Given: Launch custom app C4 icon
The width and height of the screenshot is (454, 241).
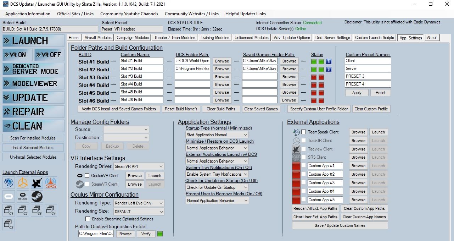Looking at the screenshot, I should pos(51,210).
